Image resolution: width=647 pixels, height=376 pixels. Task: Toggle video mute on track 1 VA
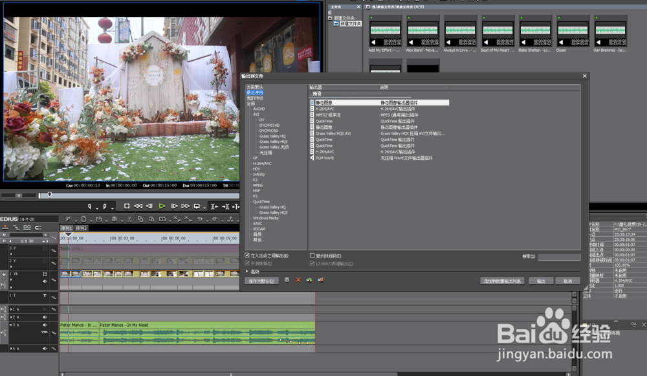45,274
